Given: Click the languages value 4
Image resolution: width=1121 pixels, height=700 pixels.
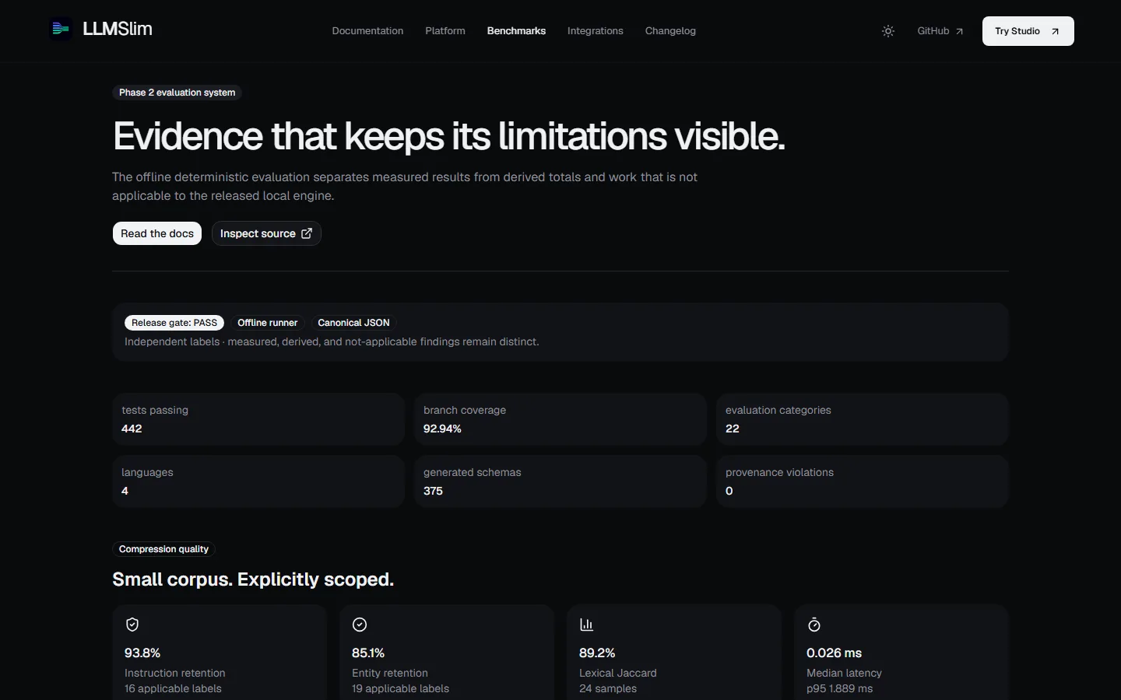Looking at the screenshot, I should (x=125, y=491).
